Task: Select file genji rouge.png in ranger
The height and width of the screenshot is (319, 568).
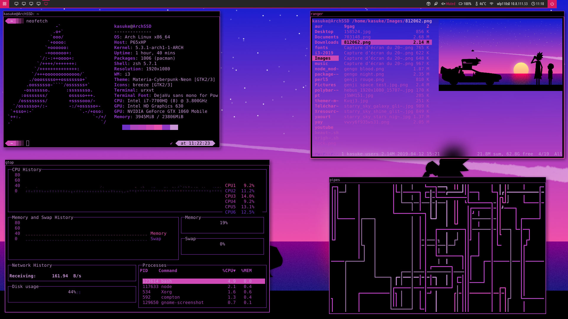Action: (386, 79)
